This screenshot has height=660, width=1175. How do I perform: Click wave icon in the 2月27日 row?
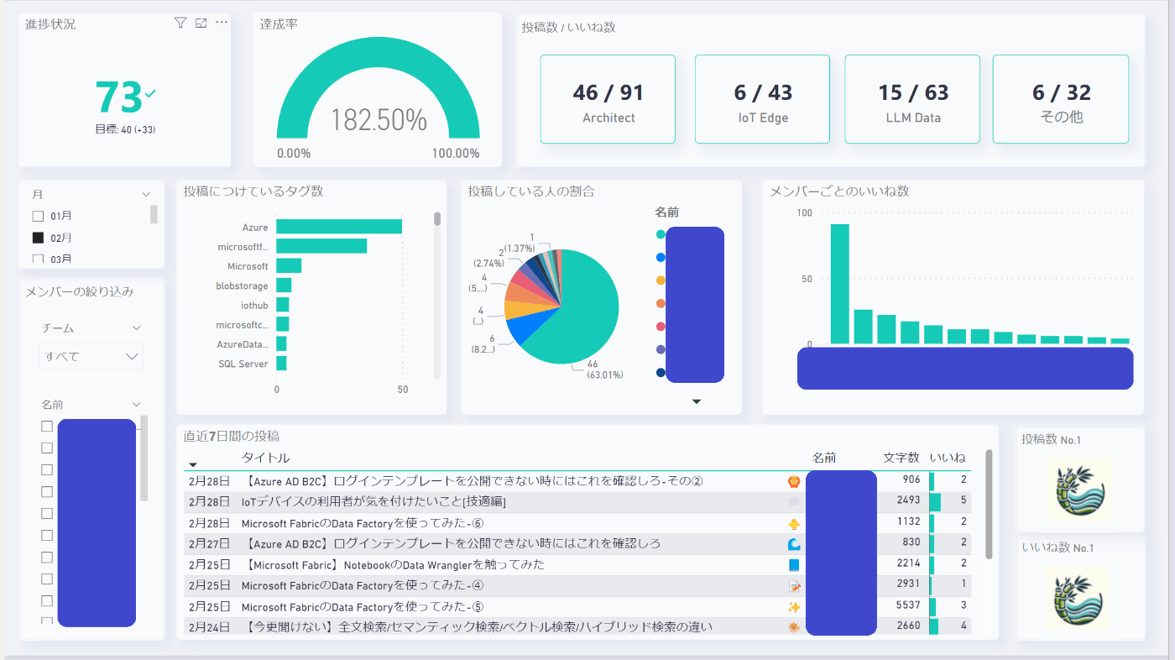pos(793,544)
